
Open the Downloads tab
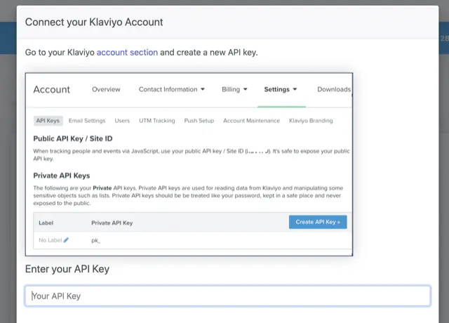click(x=334, y=89)
